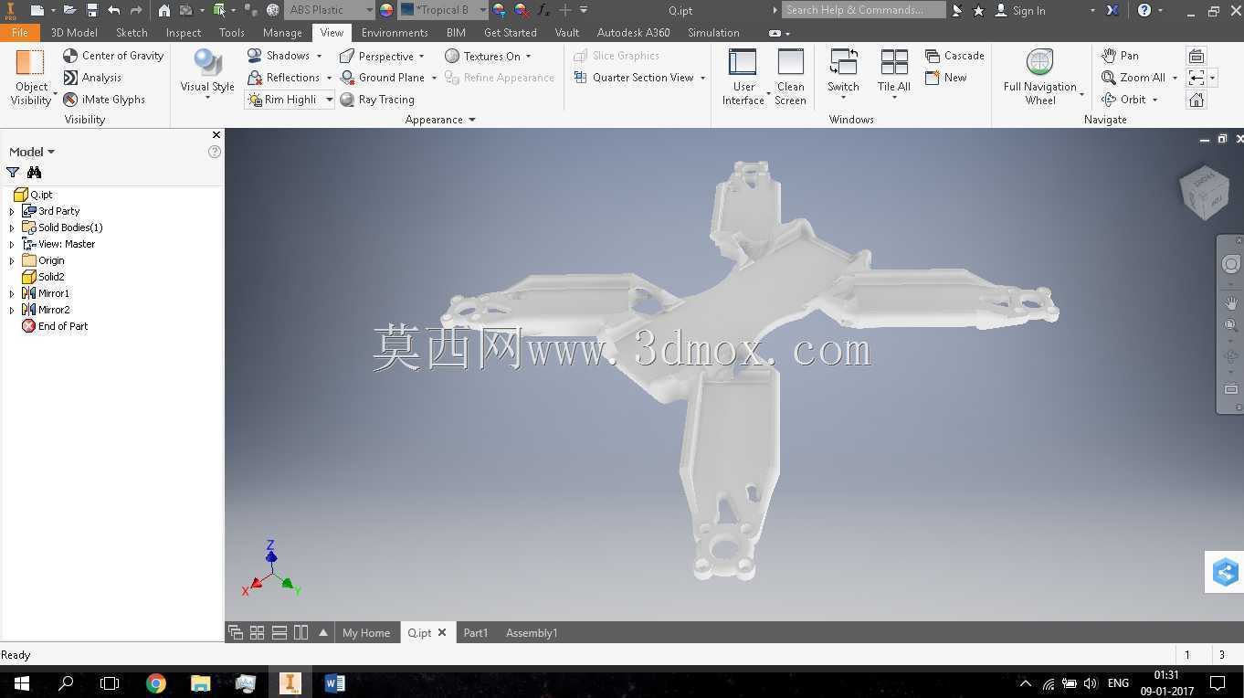The width and height of the screenshot is (1244, 698).
Task: Toggle the Reflections option
Action: (x=283, y=78)
